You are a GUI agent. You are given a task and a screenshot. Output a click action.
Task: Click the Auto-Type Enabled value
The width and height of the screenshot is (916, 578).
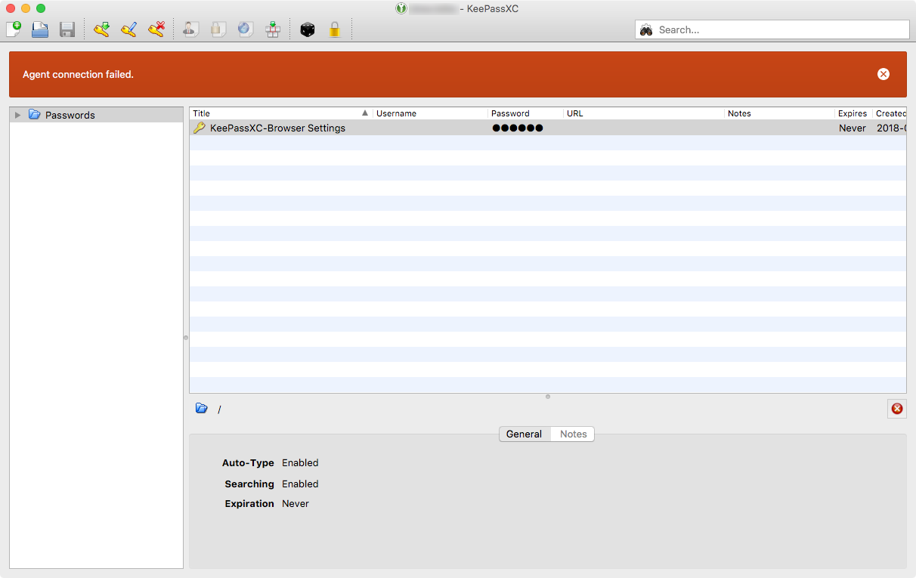pyautogui.click(x=300, y=462)
